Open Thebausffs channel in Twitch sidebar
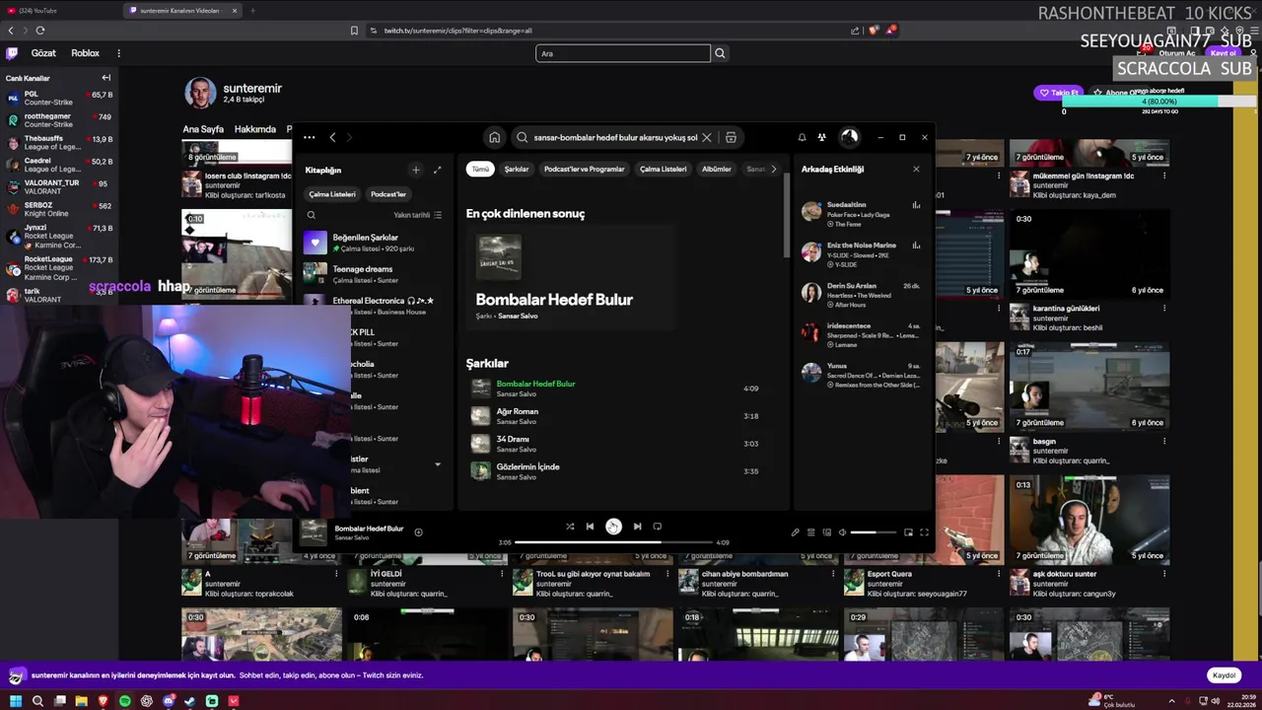The image size is (1262, 710). (x=59, y=144)
